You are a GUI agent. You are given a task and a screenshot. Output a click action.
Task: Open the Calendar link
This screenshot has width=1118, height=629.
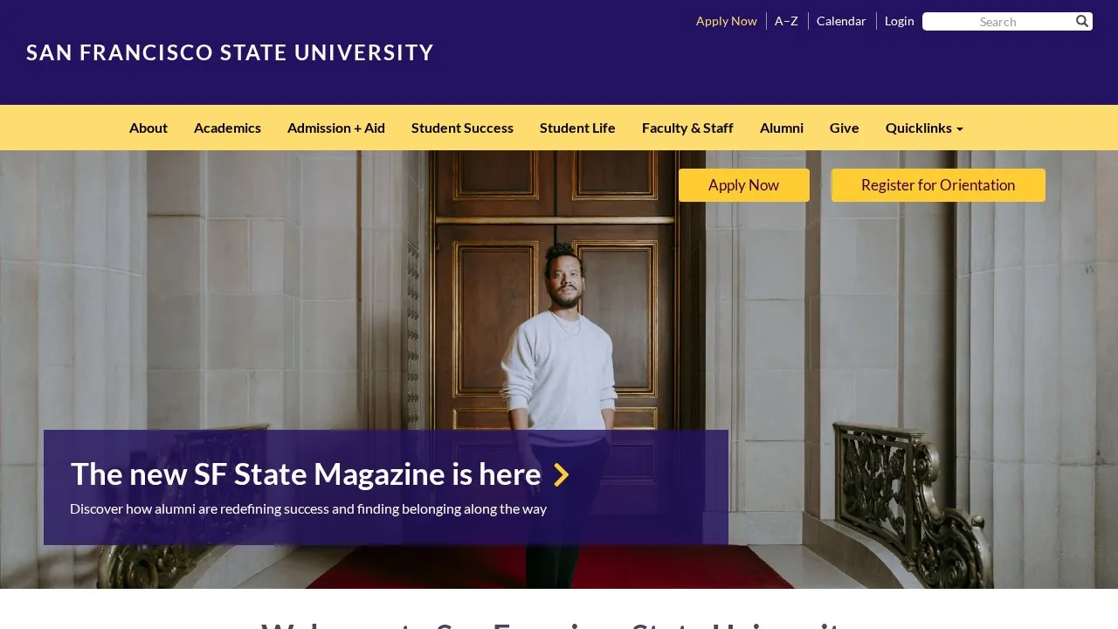pos(841,21)
